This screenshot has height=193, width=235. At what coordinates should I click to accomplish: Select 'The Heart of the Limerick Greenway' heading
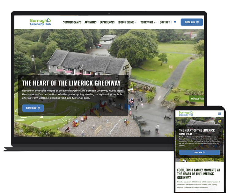point(71,83)
